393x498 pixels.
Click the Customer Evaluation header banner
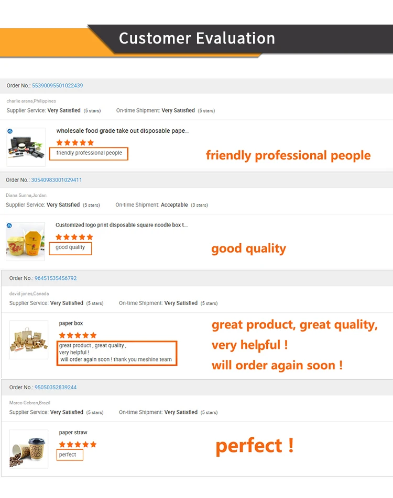[196, 41]
